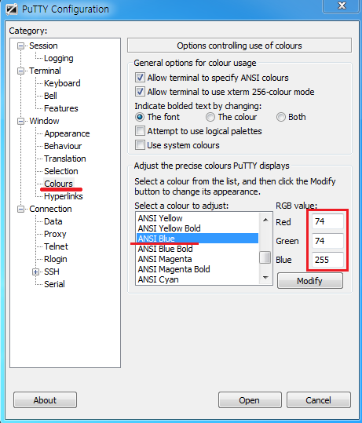Image resolution: width=362 pixels, height=423 pixels.
Task: Click the Blue value field
Action: coord(327,260)
